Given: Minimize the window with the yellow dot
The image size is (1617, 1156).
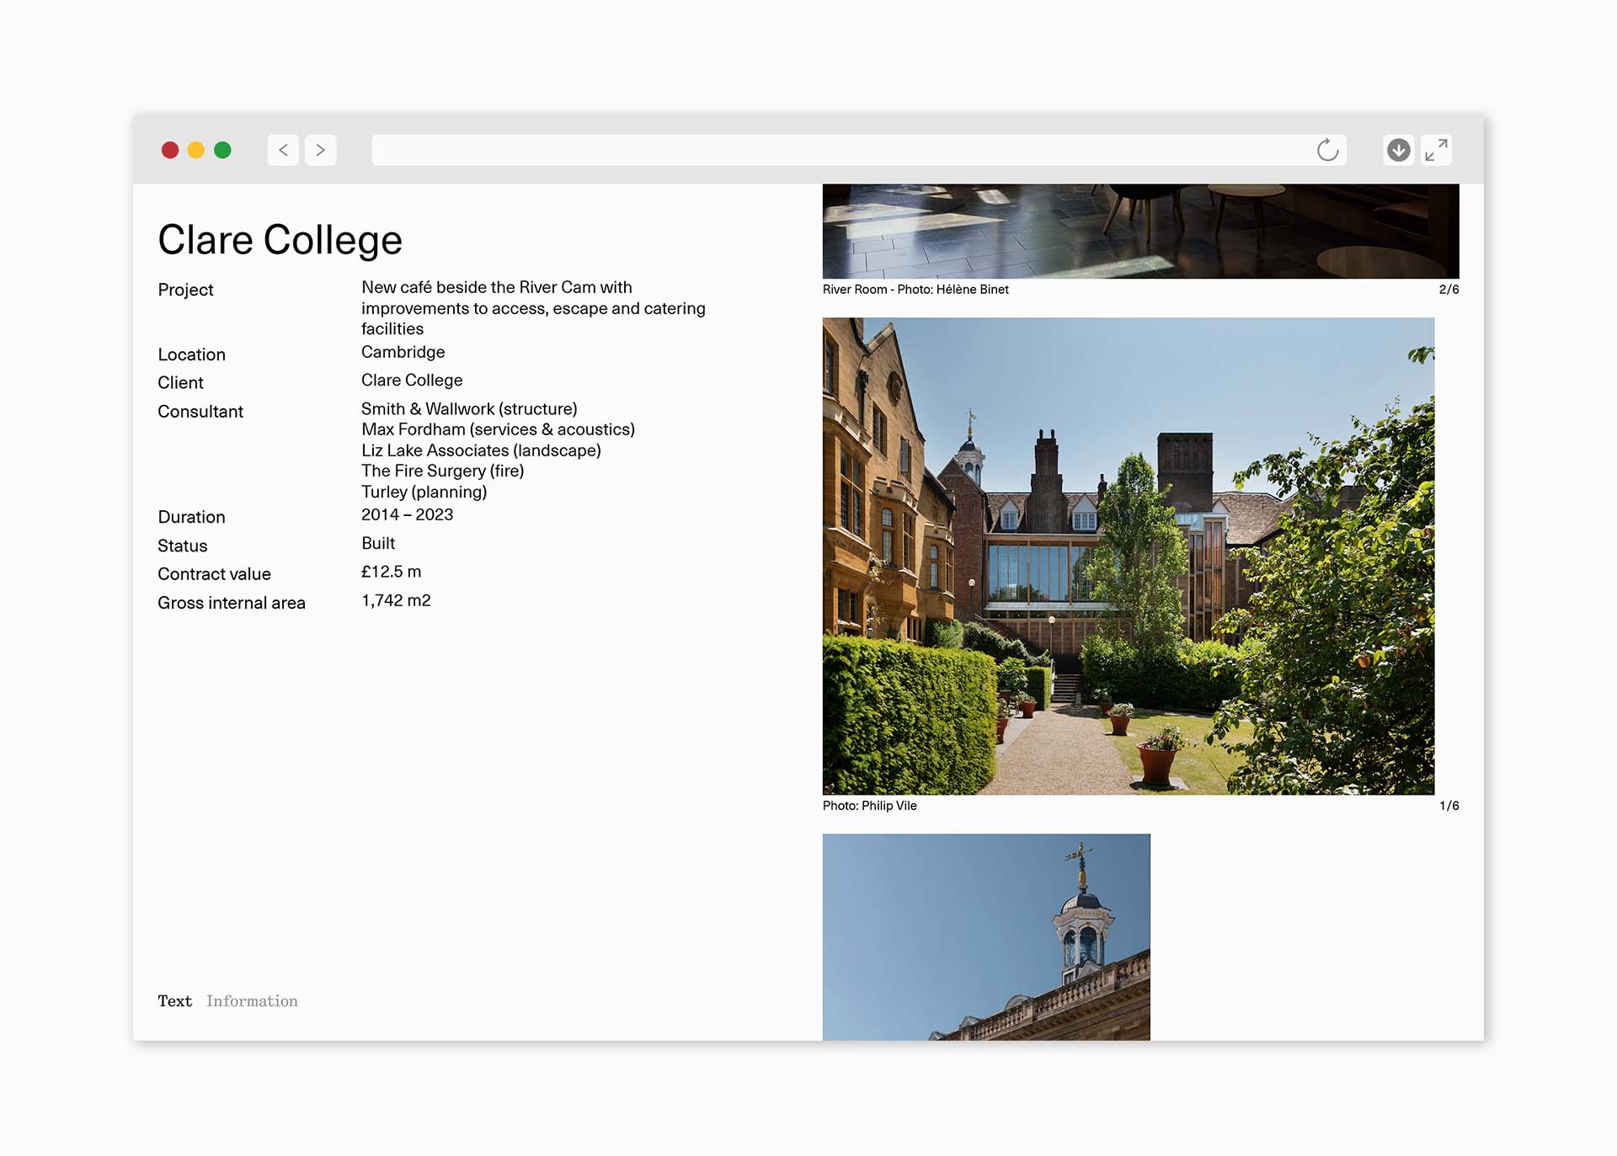Looking at the screenshot, I should coord(196,150).
